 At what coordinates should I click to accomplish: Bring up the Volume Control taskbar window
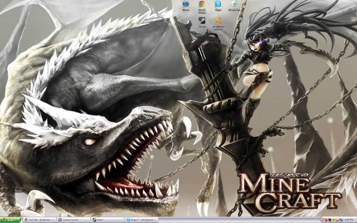coord(73,220)
